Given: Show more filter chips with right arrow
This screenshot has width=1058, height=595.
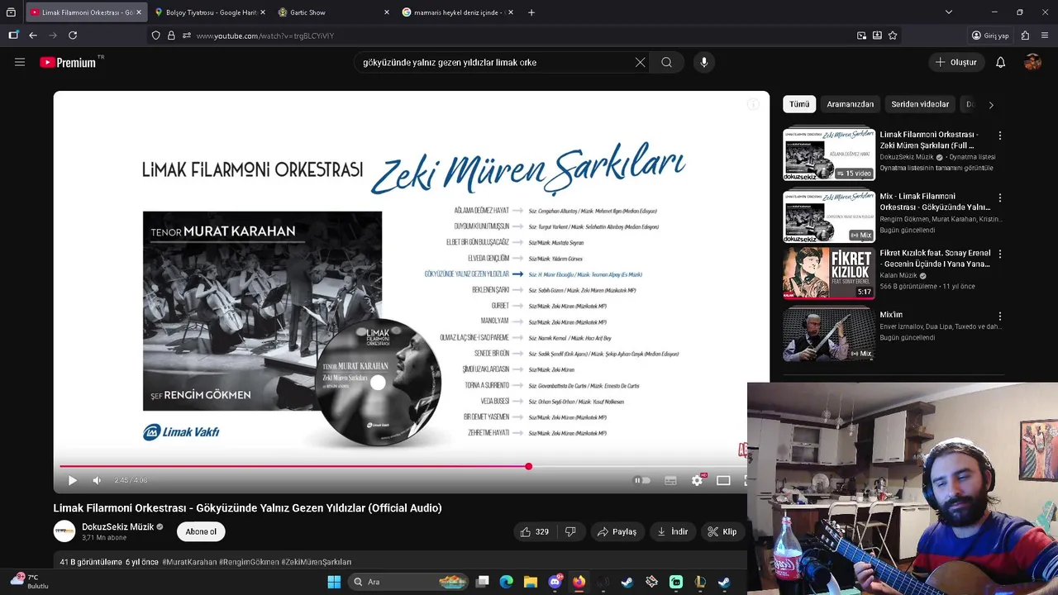Looking at the screenshot, I should click(x=991, y=105).
